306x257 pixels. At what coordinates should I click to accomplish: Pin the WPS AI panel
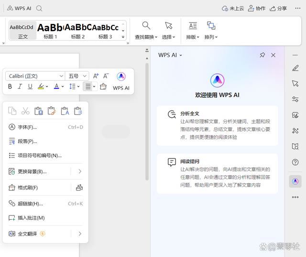click(x=262, y=55)
